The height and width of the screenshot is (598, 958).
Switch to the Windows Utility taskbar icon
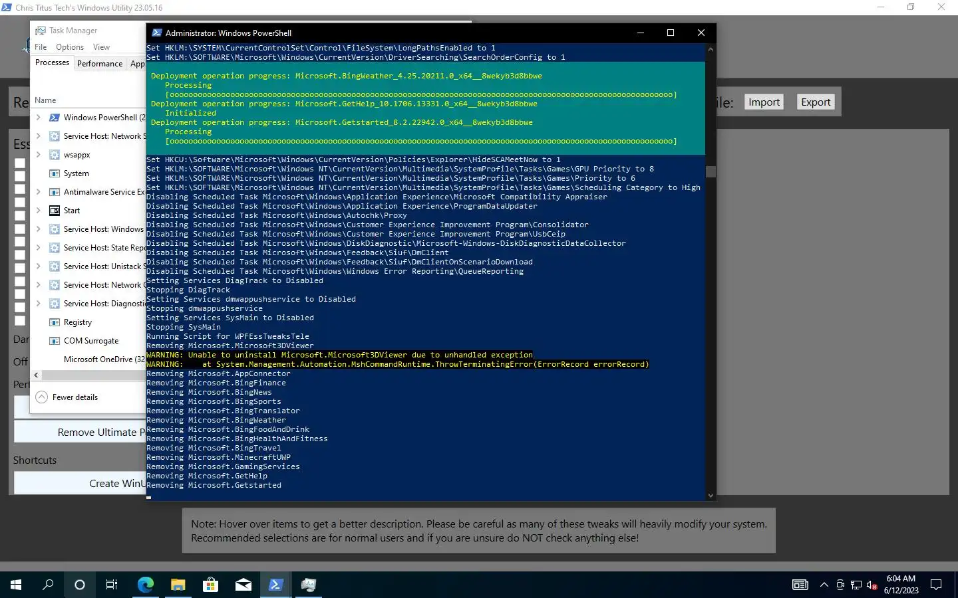308,585
